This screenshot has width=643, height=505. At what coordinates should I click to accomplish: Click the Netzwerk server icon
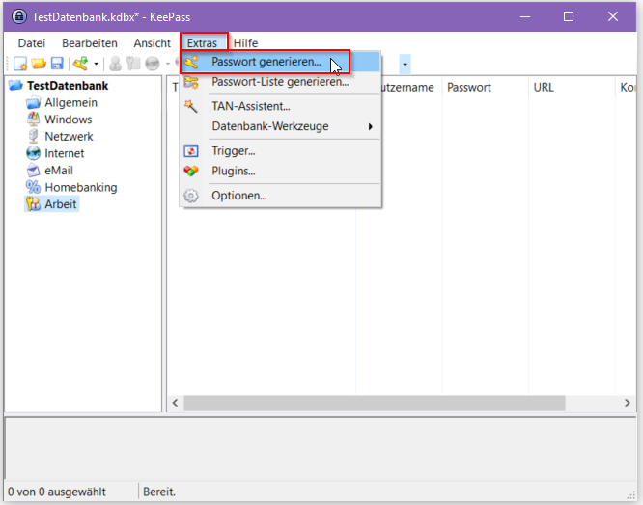click(33, 137)
